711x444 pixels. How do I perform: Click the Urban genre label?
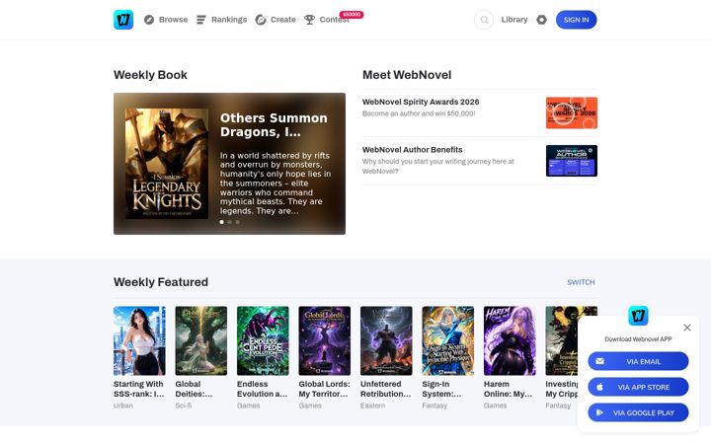[x=122, y=406]
